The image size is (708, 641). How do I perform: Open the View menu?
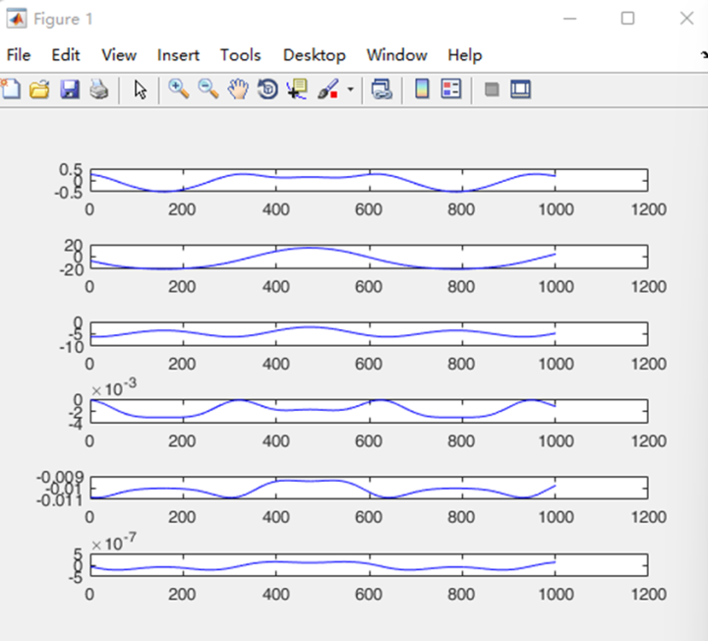tap(119, 55)
